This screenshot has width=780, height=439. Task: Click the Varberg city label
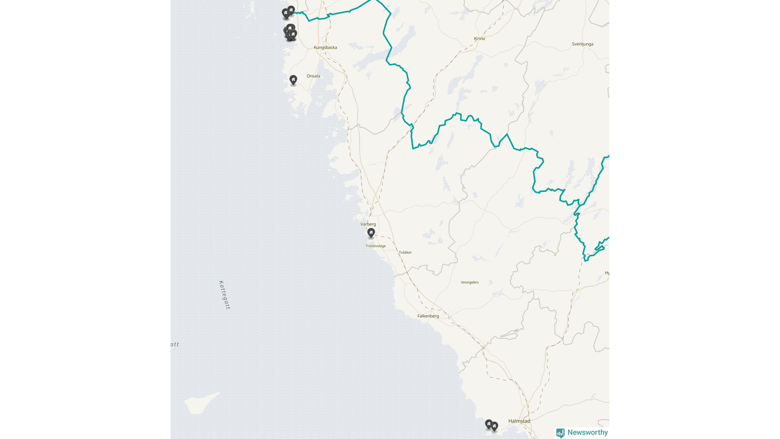[368, 224]
